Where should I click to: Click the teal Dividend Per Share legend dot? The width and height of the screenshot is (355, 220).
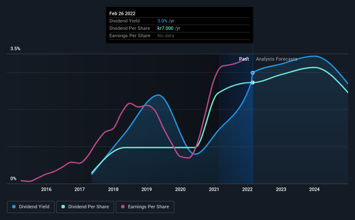click(63, 207)
